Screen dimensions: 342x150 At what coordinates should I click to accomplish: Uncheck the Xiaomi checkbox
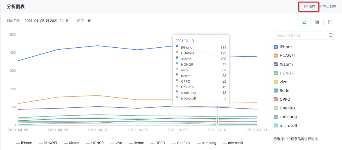[x=276, y=64]
